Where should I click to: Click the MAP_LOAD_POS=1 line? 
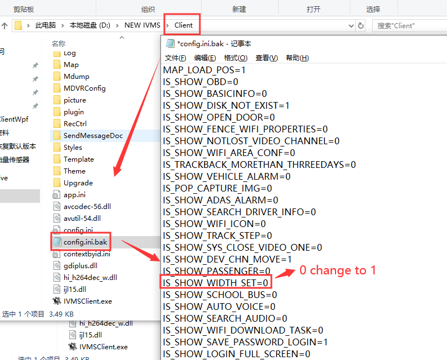[x=204, y=70]
